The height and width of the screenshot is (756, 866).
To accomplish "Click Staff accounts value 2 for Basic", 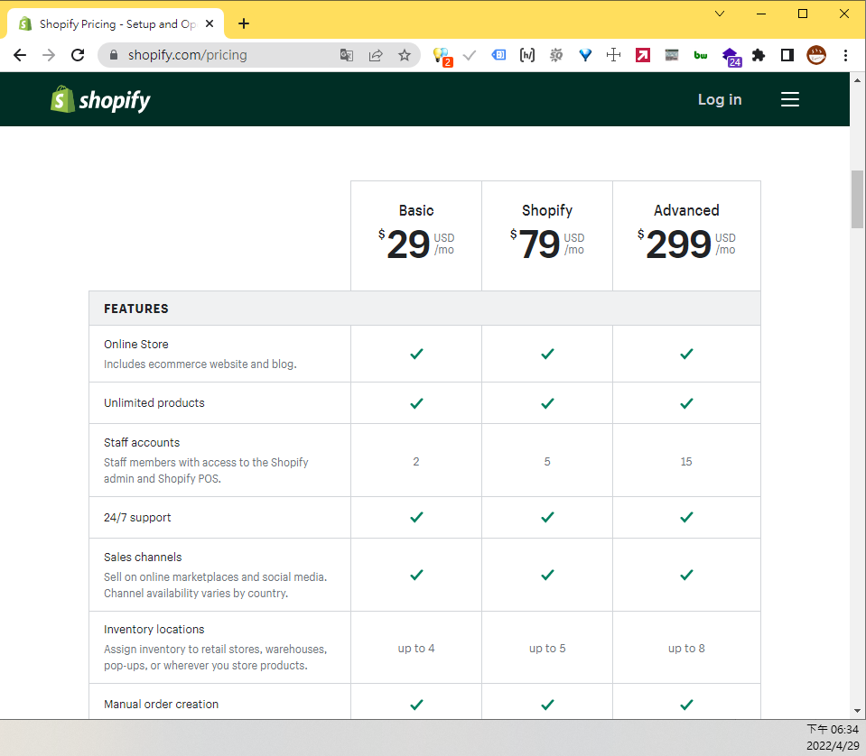I will coord(416,461).
